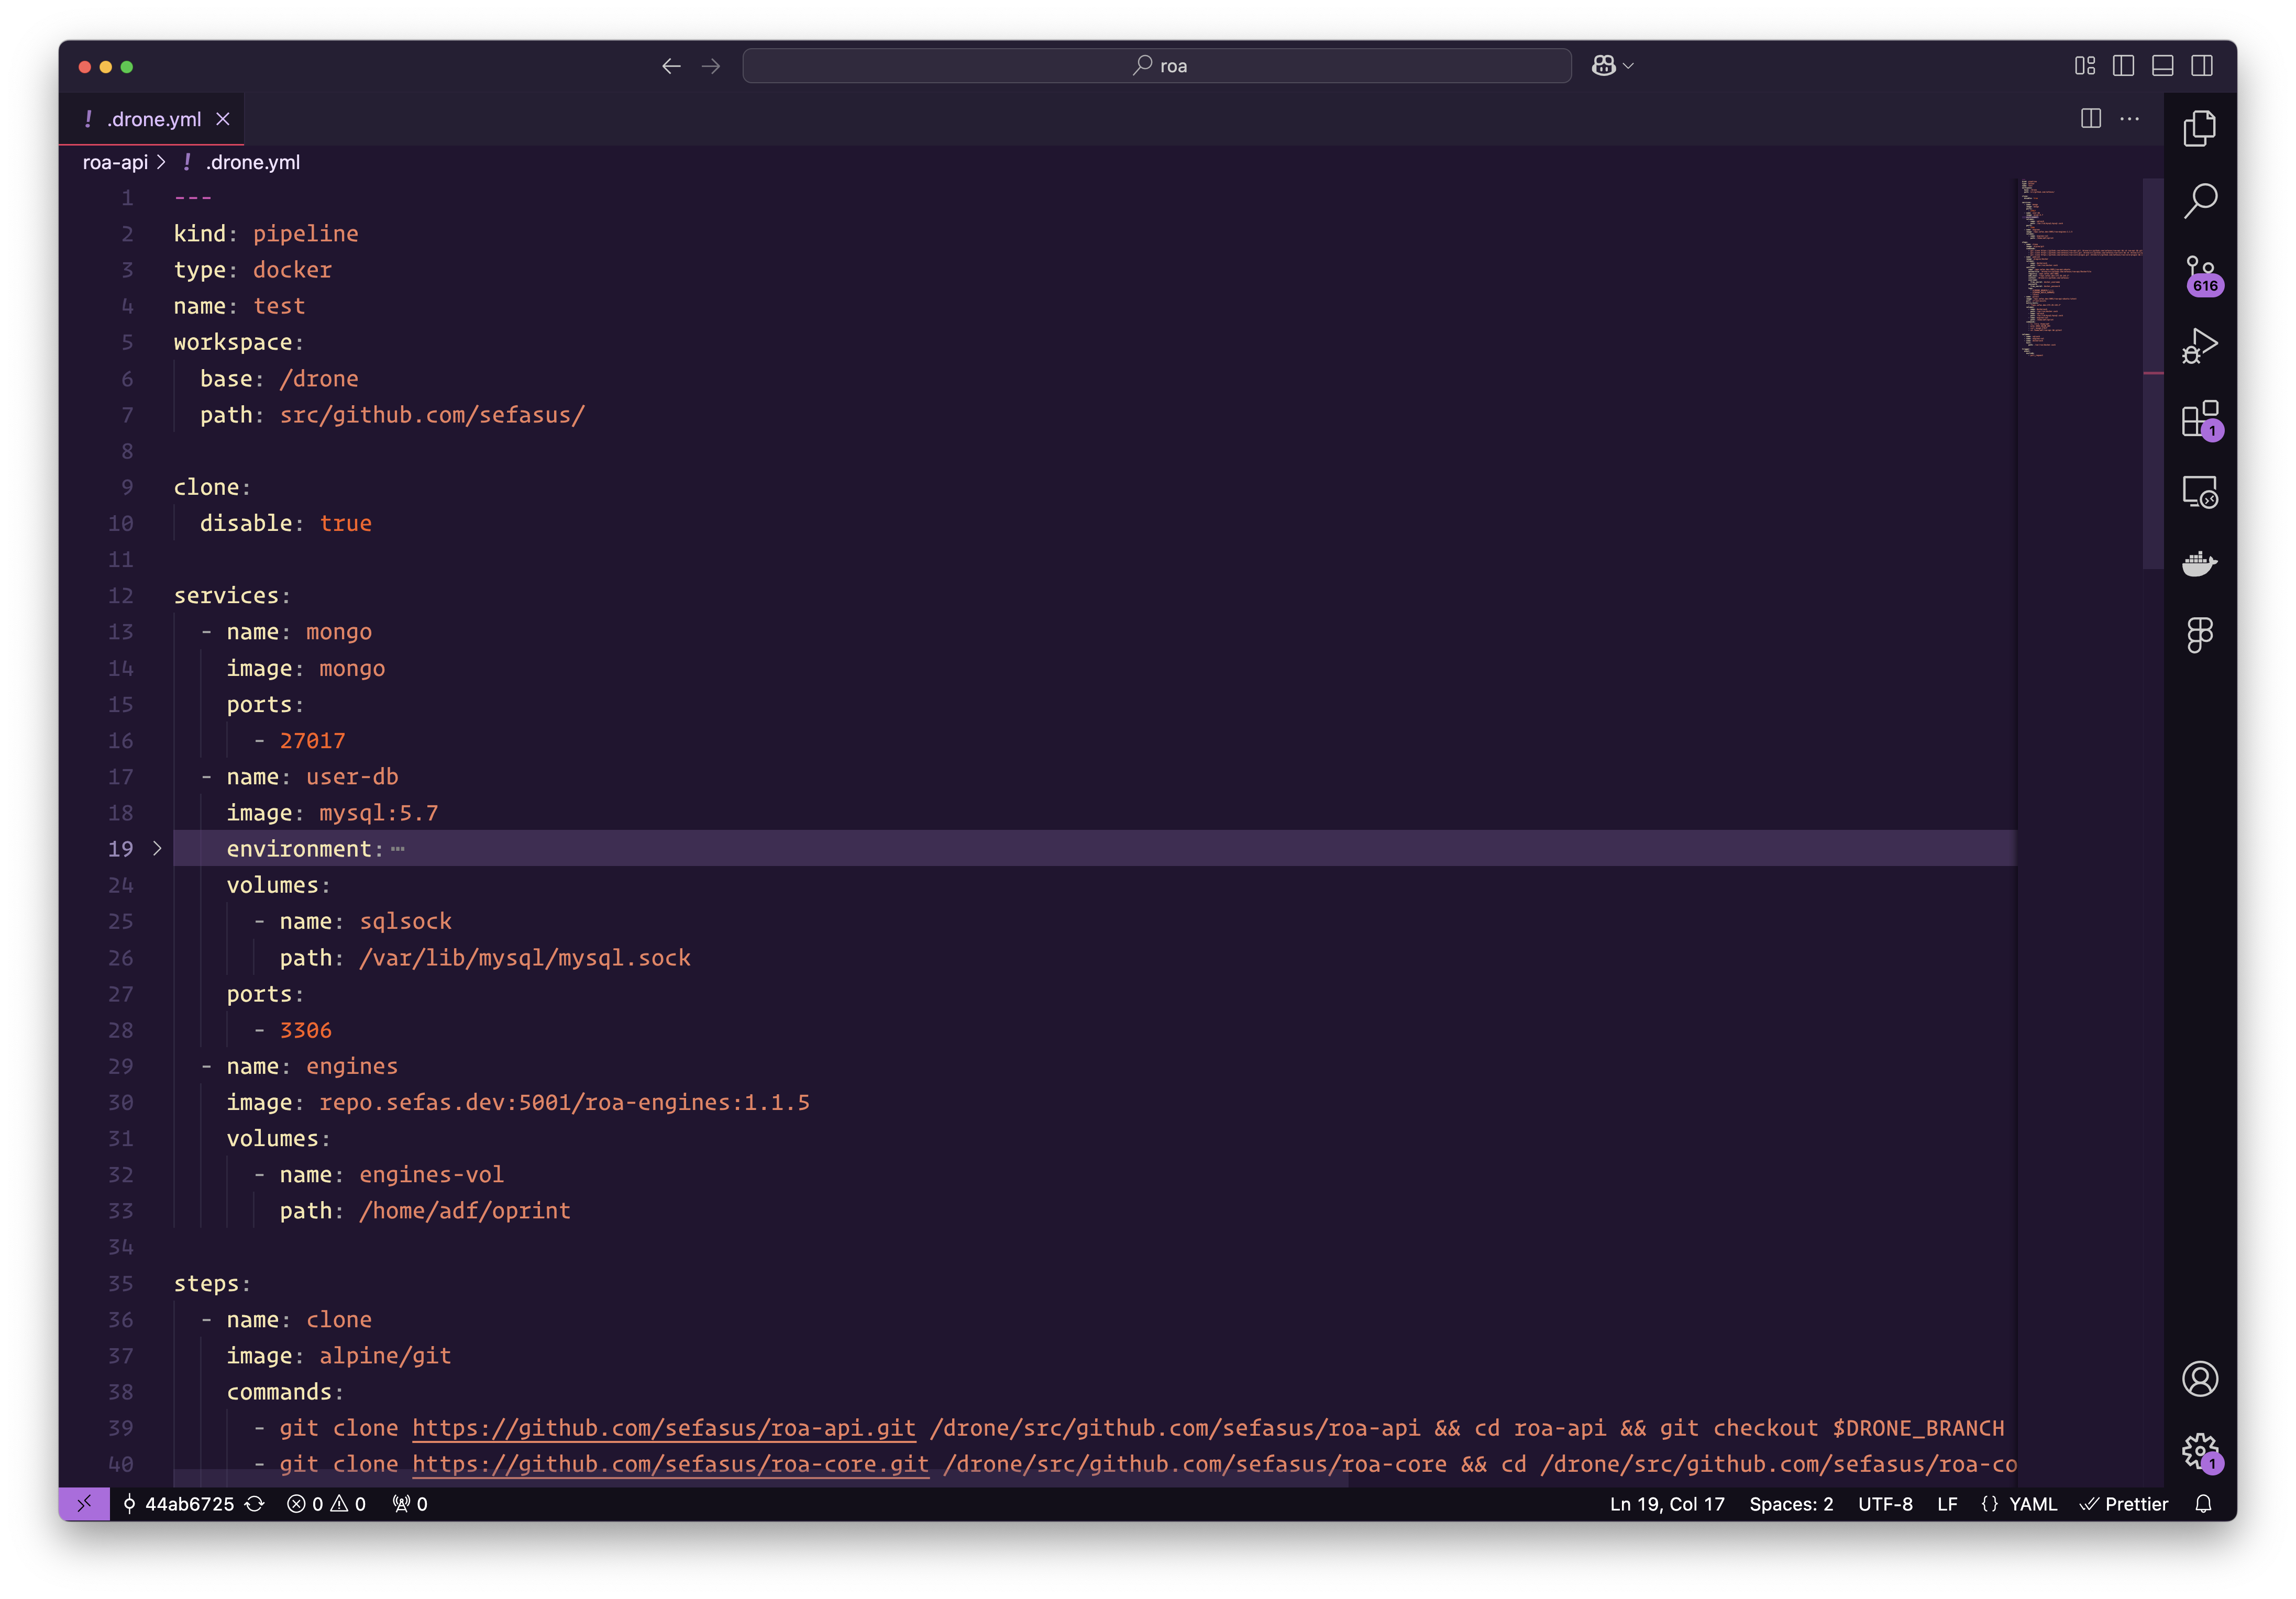Expand the folded environment block at line 19
2296x1599 pixels.
[x=157, y=848]
